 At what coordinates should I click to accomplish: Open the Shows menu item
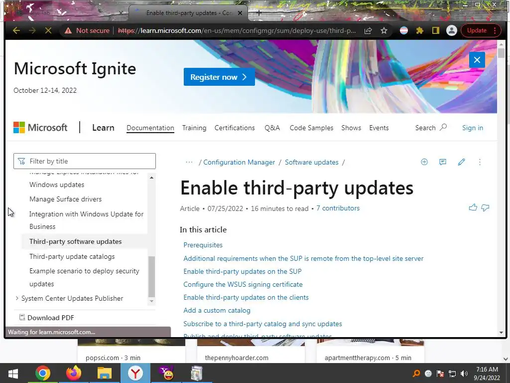coord(351,128)
